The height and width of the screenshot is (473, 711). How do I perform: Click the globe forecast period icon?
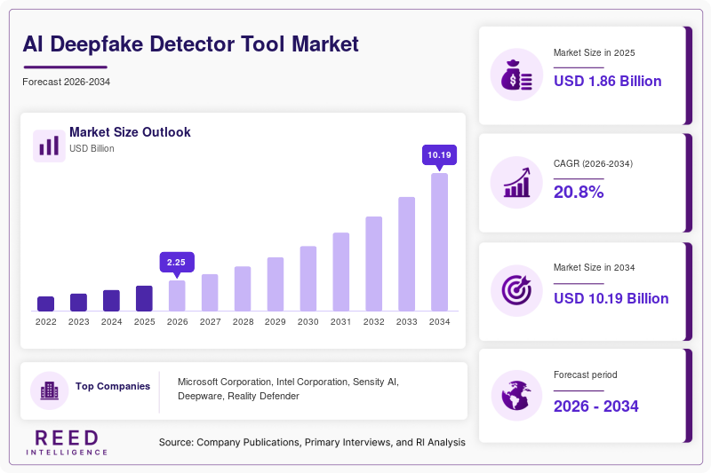click(x=516, y=395)
